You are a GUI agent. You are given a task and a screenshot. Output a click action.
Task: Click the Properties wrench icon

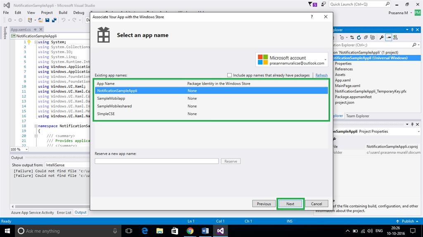point(381,38)
